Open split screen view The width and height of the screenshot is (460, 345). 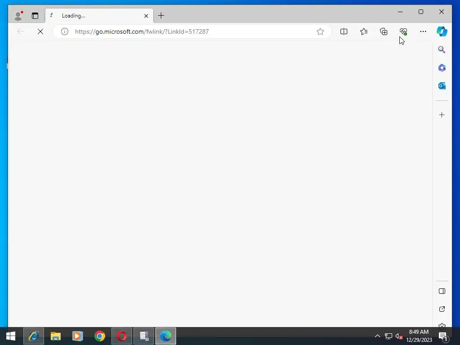[344, 31]
